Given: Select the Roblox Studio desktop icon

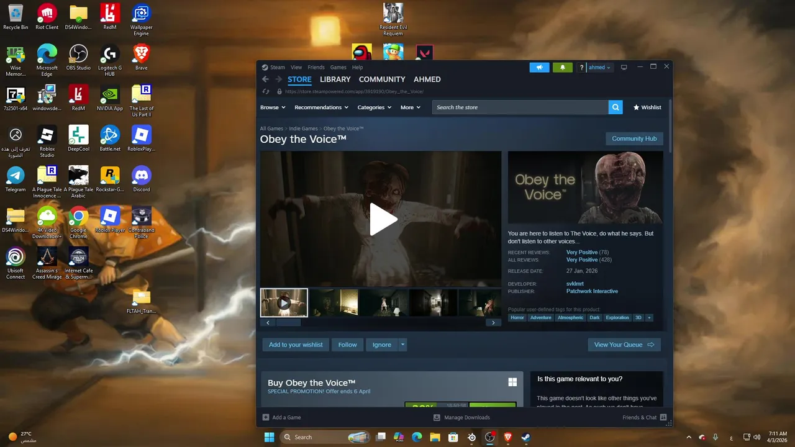Looking at the screenshot, I should [47, 142].
